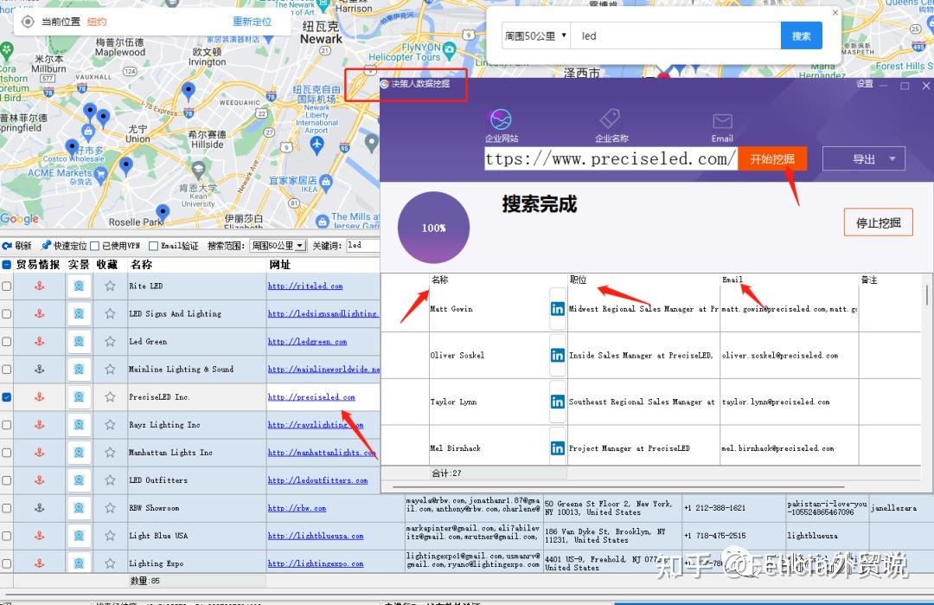Click the IKEA shopping marker on map
Viewport: 934px width, 605px height.
(x=325, y=181)
